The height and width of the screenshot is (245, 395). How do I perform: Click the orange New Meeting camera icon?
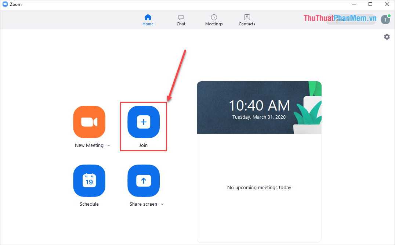pyautogui.click(x=89, y=122)
